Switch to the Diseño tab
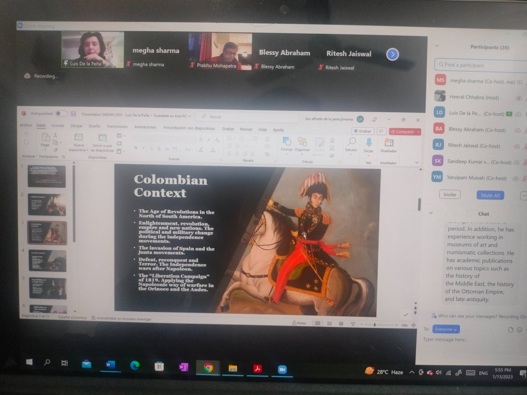 coord(94,126)
